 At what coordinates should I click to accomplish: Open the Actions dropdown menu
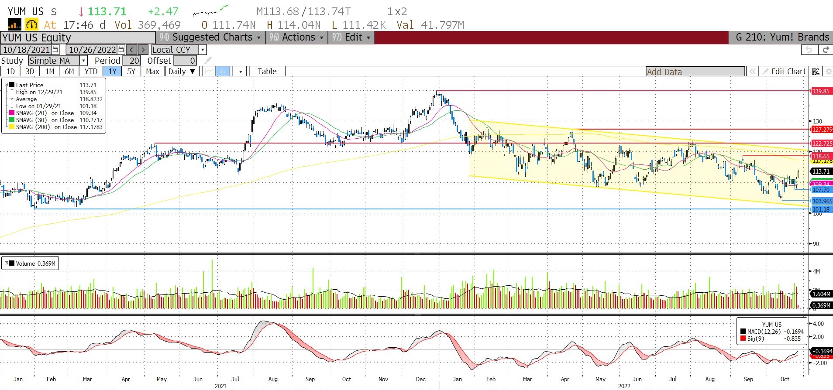(297, 38)
